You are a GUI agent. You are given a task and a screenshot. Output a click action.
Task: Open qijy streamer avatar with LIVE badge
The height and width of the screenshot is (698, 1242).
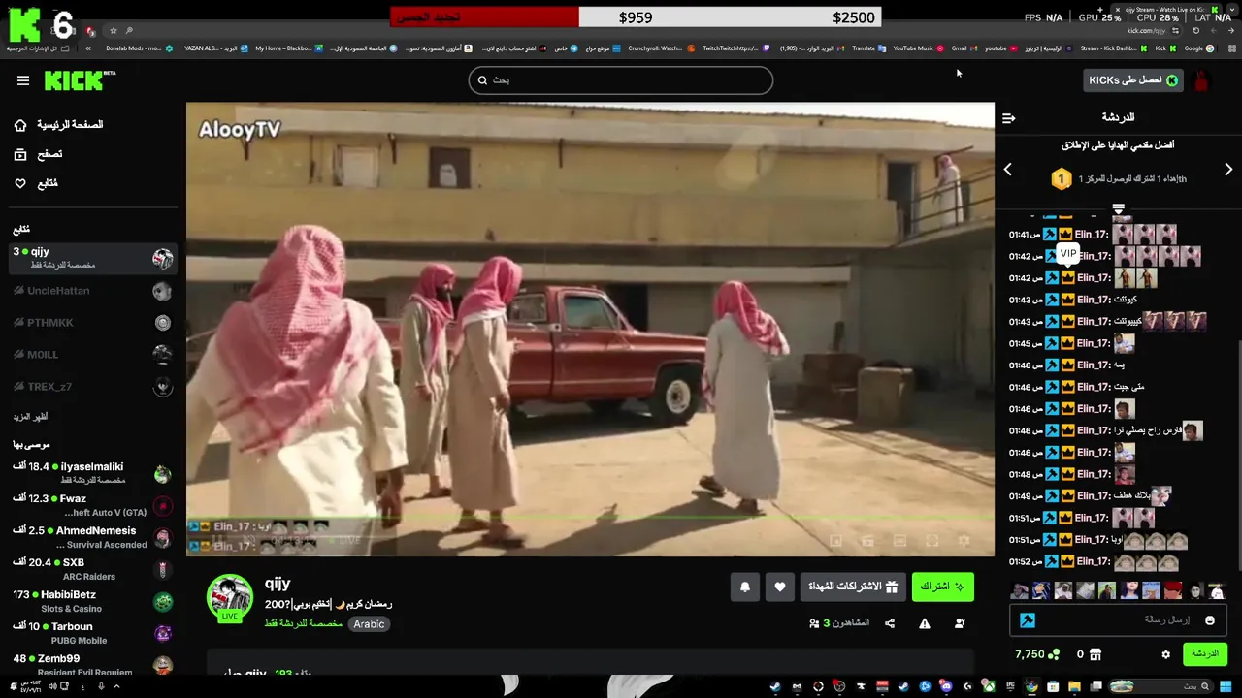[x=230, y=597]
